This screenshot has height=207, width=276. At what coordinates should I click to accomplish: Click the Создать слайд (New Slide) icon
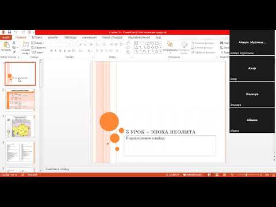pyautogui.click(x=26, y=45)
